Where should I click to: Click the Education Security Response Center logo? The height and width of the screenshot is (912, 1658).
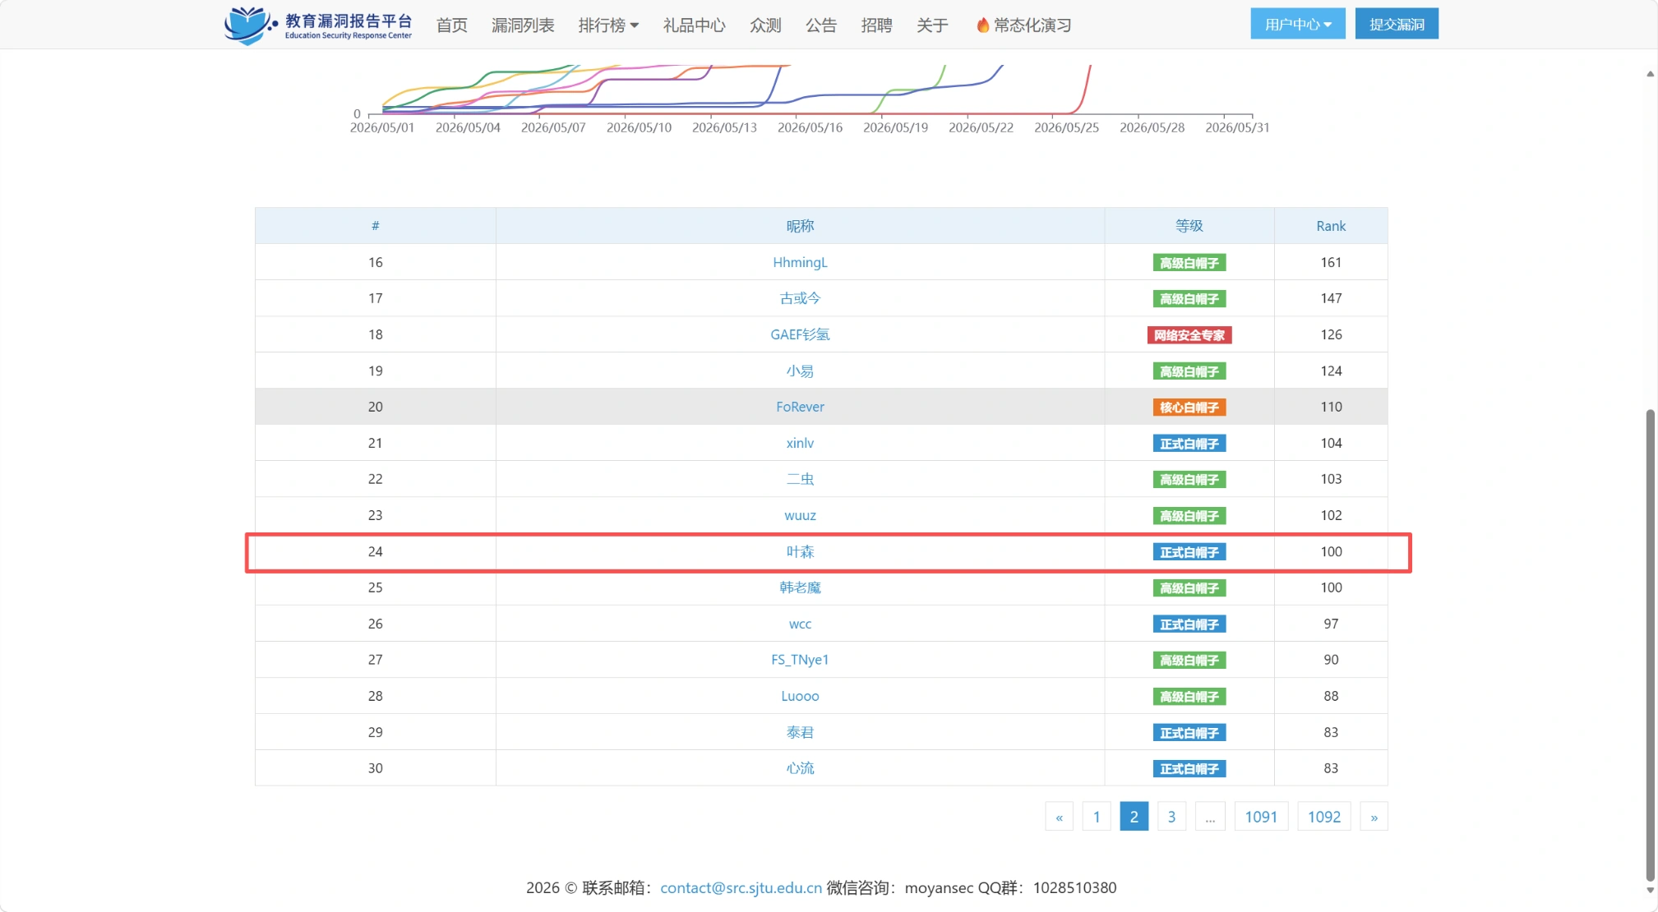[318, 25]
